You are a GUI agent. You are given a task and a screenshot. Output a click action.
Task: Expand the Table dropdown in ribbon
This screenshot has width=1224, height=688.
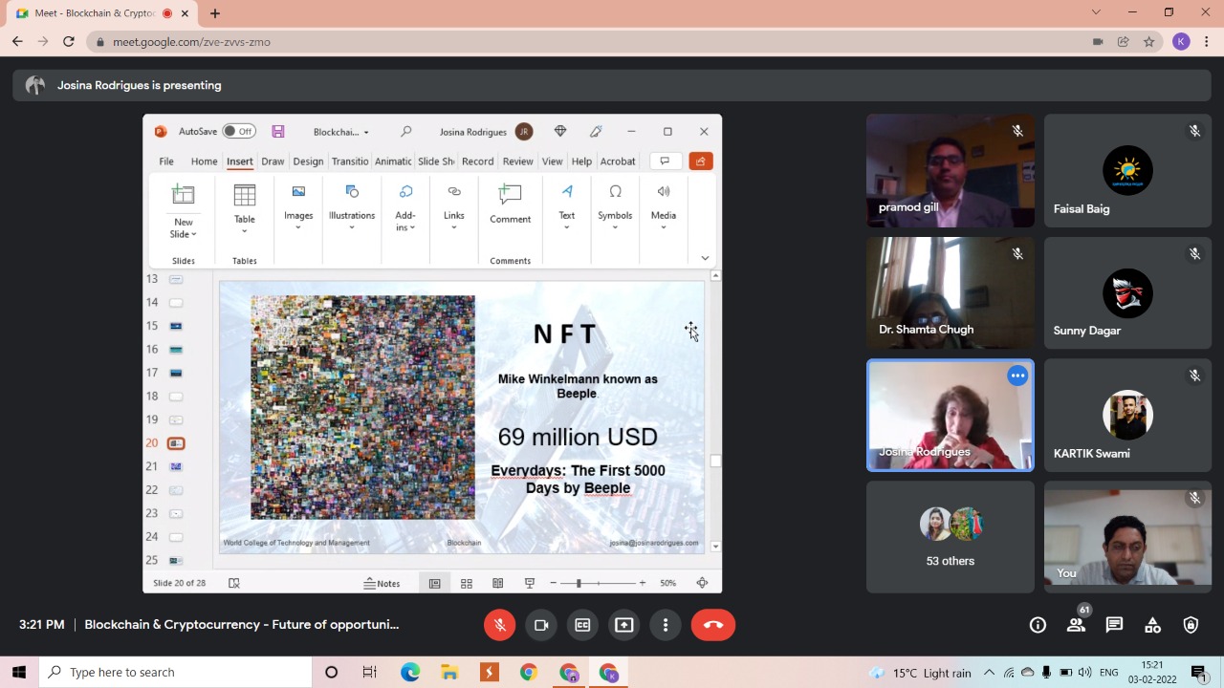click(245, 229)
